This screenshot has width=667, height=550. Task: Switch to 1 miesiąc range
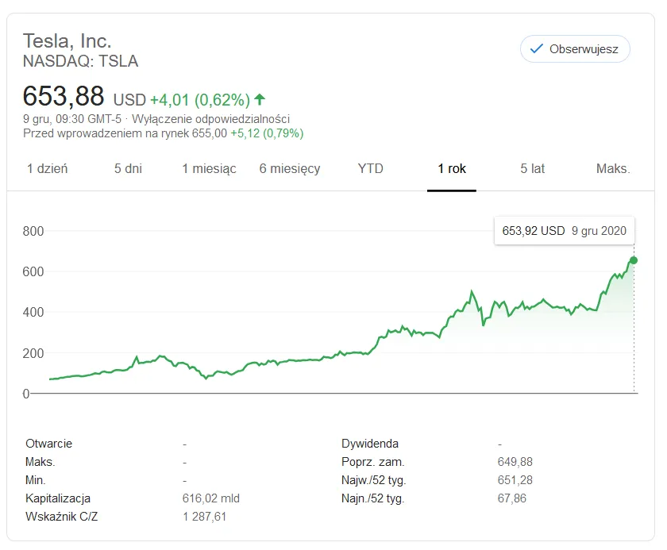click(x=209, y=169)
